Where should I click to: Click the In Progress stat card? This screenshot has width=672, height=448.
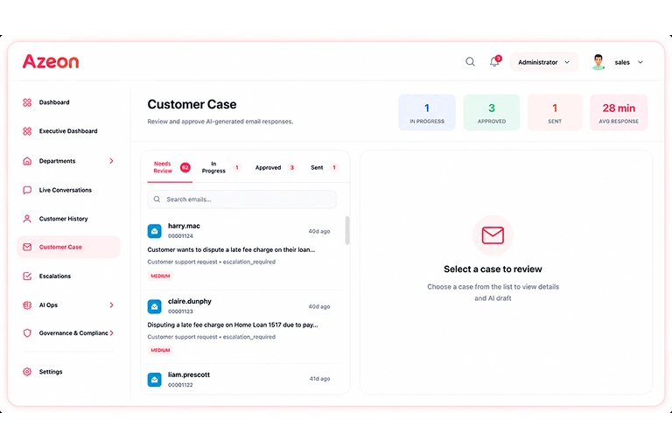click(x=427, y=113)
